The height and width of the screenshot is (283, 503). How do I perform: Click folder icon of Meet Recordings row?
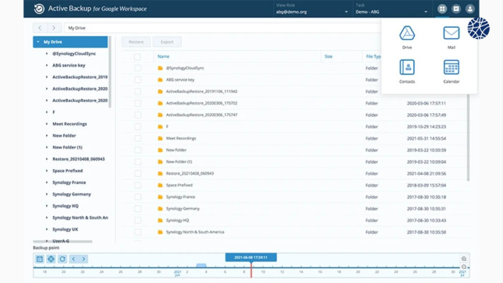coord(160,138)
